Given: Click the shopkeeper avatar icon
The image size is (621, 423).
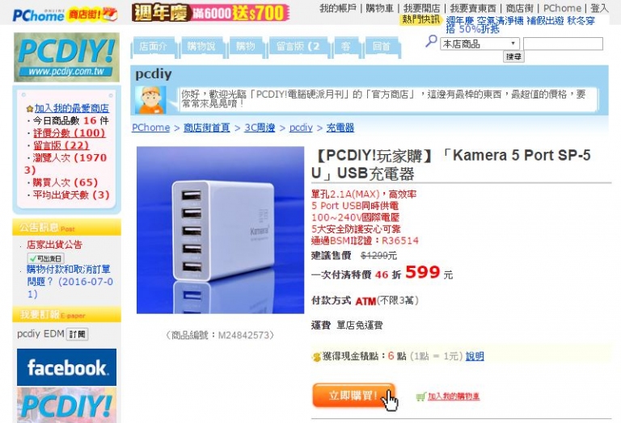Looking at the screenshot, I should point(150,100).
